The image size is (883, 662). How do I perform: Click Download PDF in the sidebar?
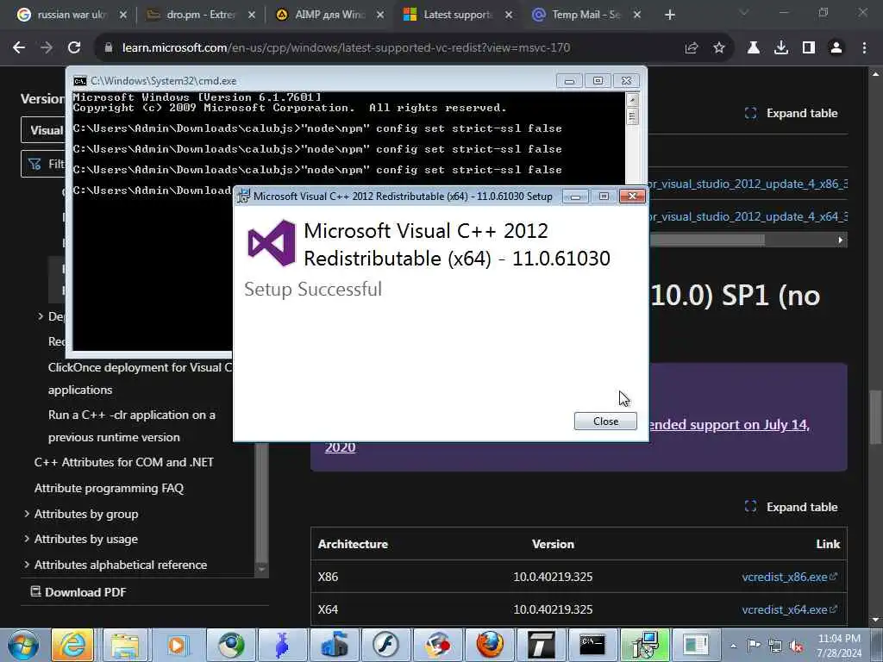click(x=78, y=592)
